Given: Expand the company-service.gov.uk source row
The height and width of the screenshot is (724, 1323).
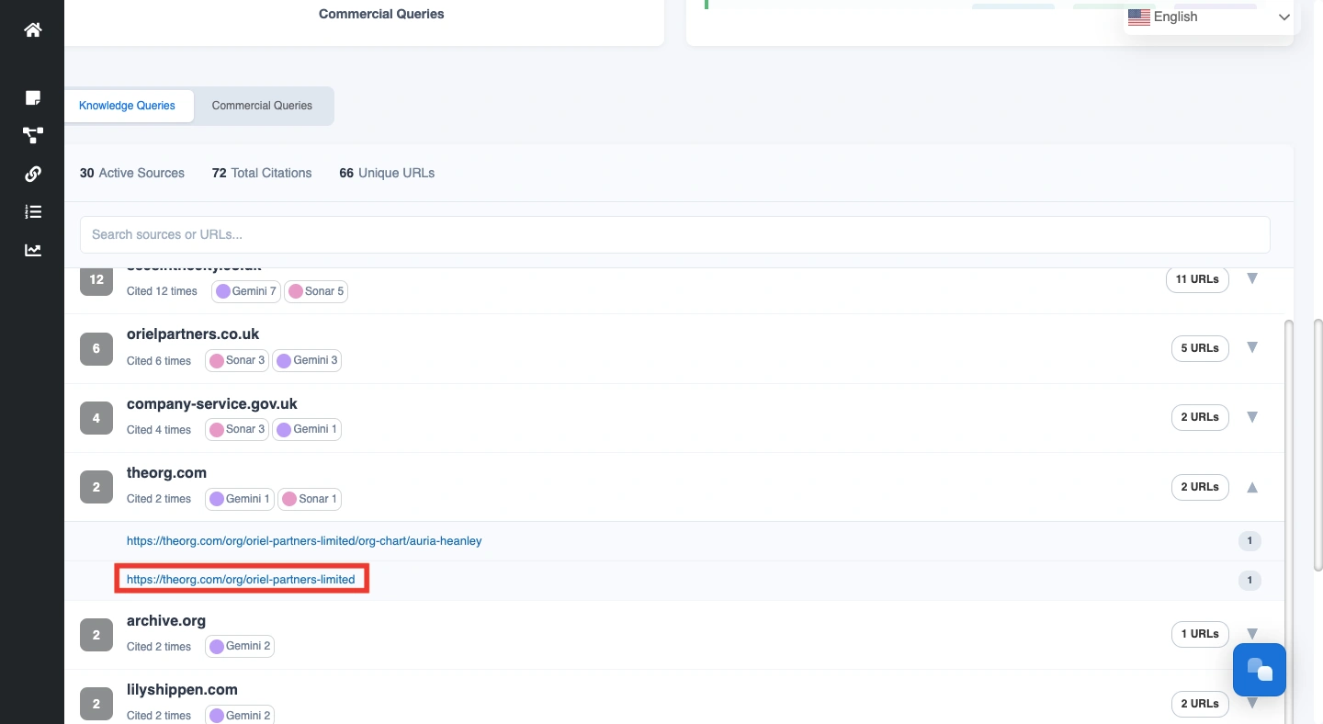Looking at the screenshot, I should (x=1251, y=417).
